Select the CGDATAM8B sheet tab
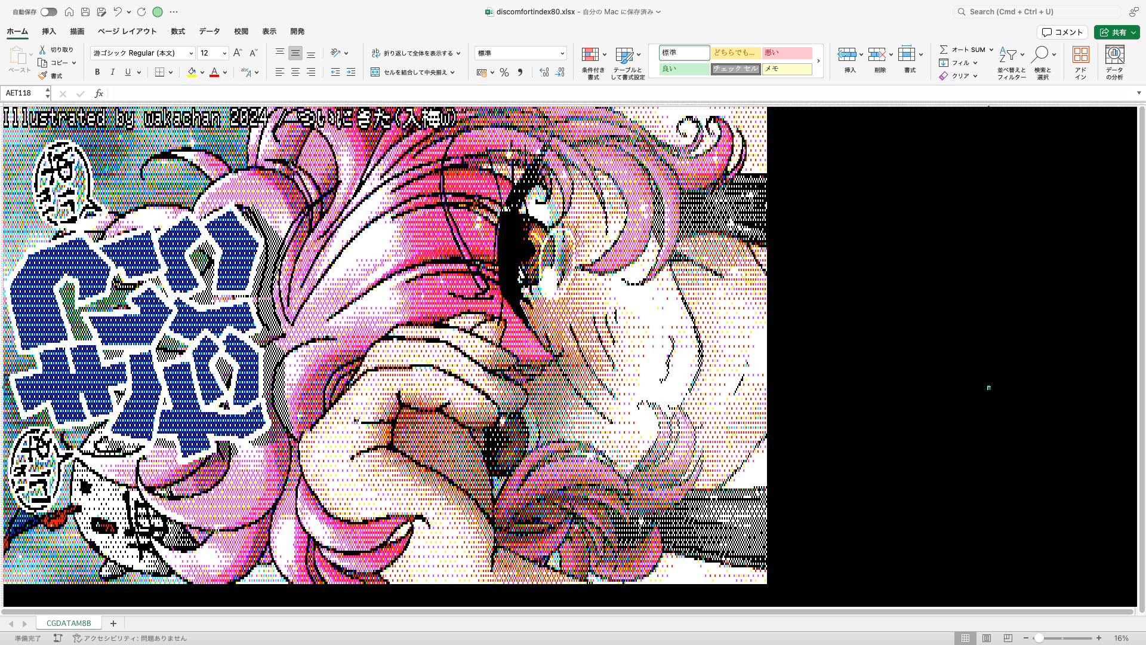 69,623
